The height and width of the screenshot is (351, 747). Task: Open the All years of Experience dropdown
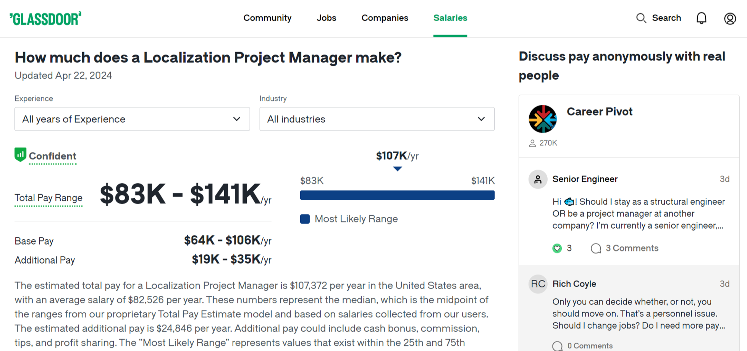(131, 119)
